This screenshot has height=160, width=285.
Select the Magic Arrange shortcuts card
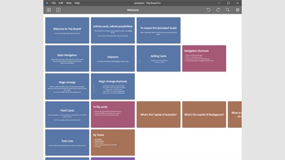(113, 86)
